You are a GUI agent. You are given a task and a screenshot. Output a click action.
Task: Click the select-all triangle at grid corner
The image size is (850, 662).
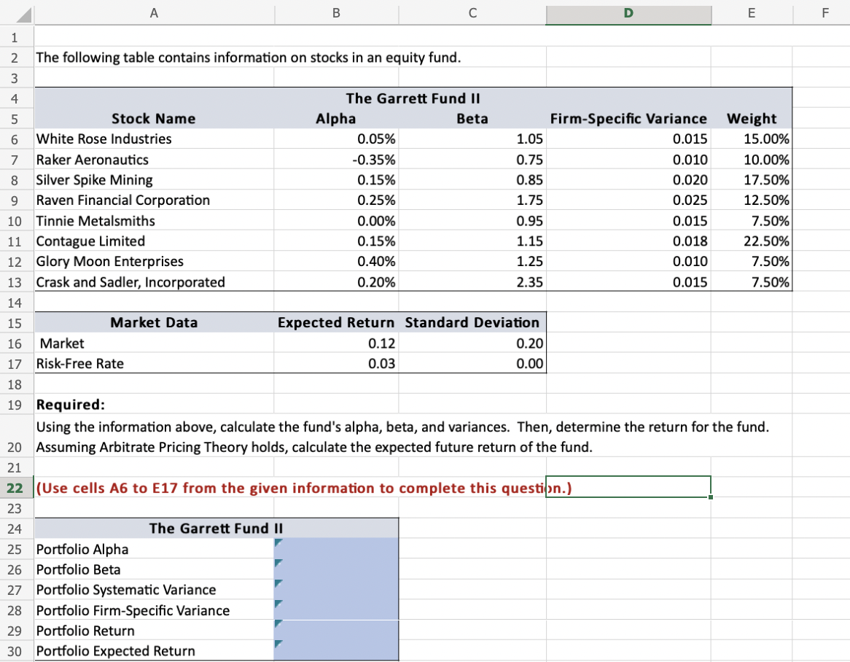(x=23, y=14)
